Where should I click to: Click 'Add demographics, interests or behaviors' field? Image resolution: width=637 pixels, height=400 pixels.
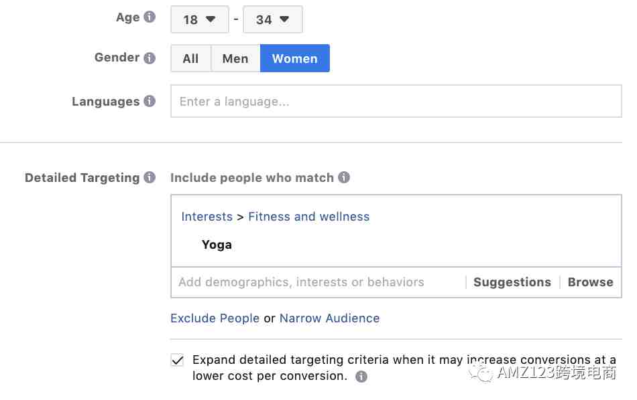click(x=318, y=282)
